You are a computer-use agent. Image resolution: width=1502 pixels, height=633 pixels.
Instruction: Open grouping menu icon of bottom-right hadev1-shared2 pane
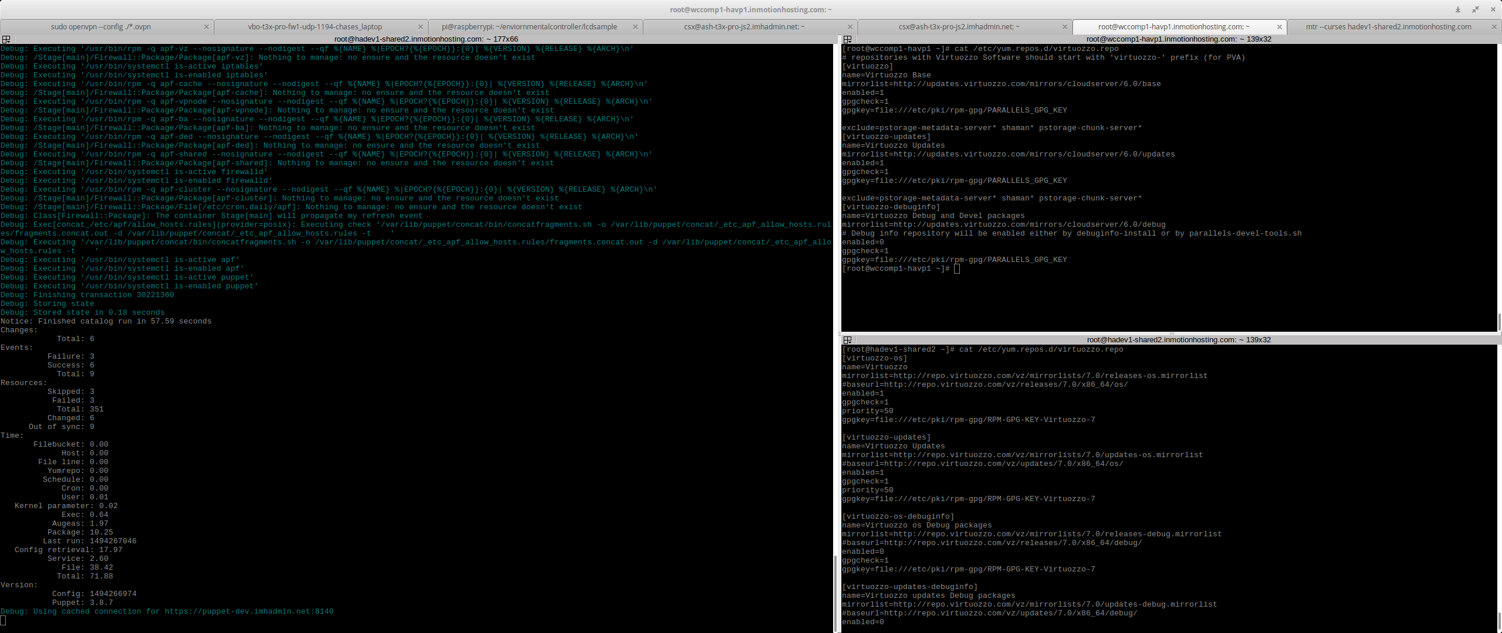pos(847,340)
